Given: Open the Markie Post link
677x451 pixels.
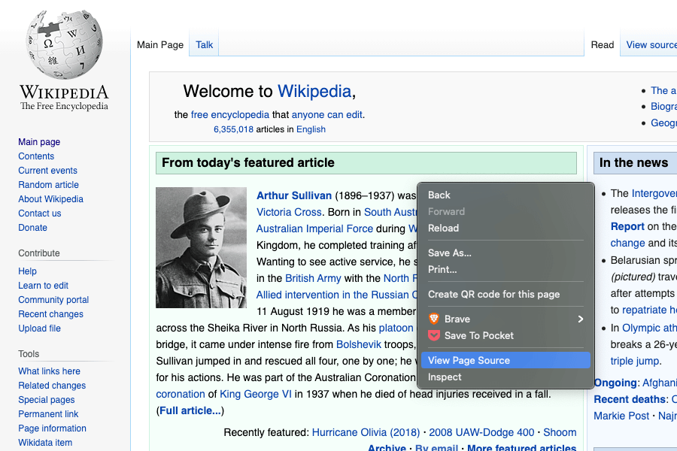Looking at the screenshot, I should coord(621,416).
